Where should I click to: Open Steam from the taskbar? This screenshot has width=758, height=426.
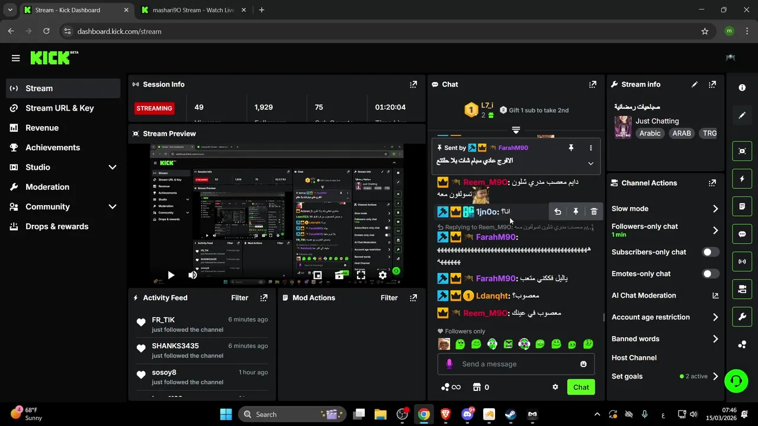pyautogui.click(x=510, y=414)
